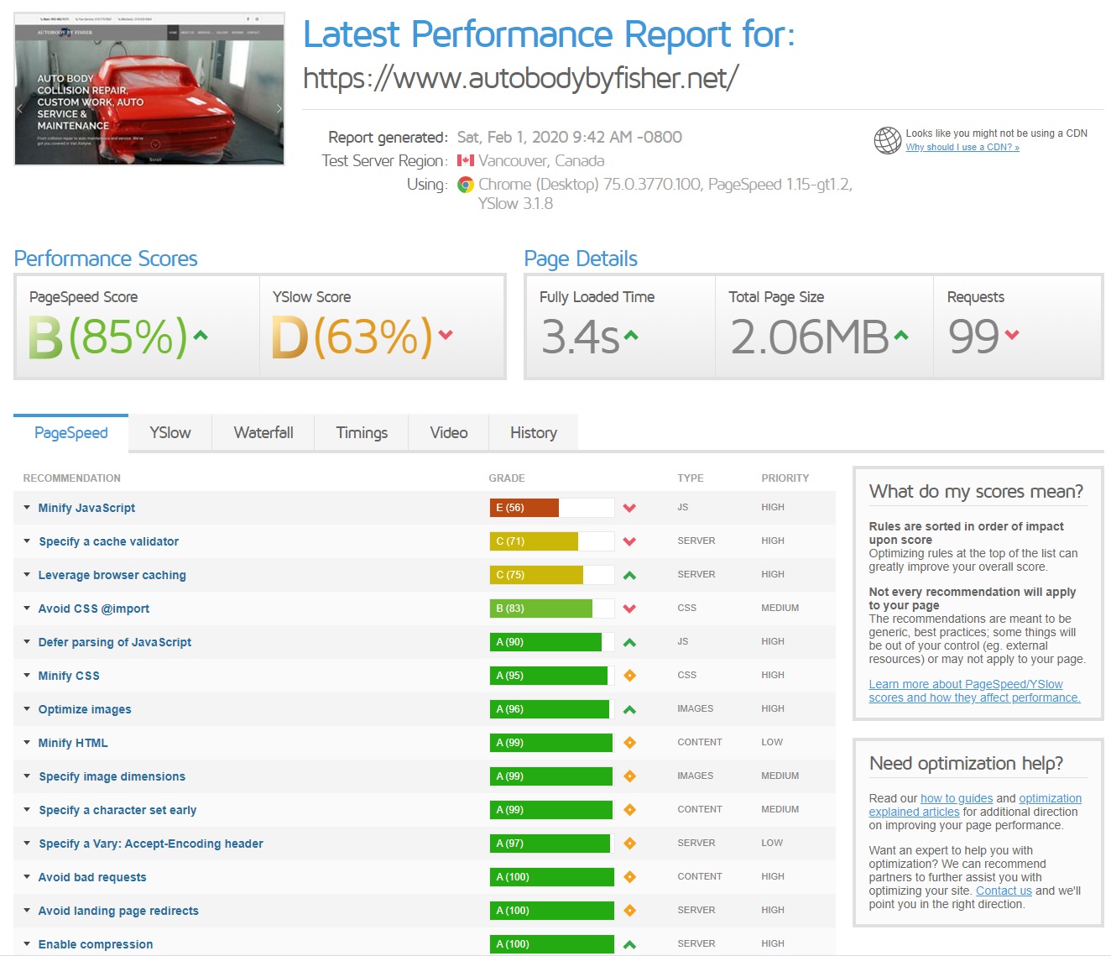Click the Chrome browser icon

[466, 185]
